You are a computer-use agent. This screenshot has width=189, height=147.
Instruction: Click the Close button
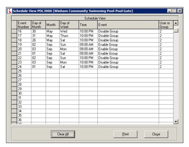[x=156, y=134]
